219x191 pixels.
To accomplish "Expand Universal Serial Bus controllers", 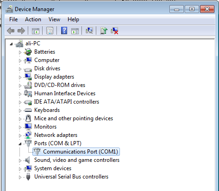I will 20,177.
